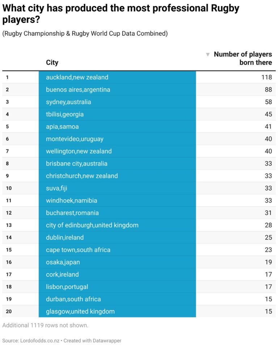Click the city of edinburgh,united kingdom cell
This screenshot has height=346, width=278.
92,225
